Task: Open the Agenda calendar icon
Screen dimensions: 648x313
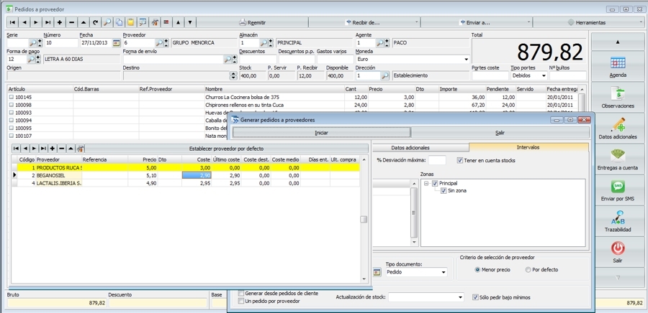Action: point(617,62)
